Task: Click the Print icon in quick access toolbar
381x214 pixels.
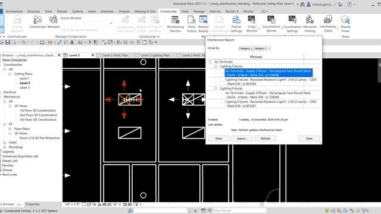Action: point(42,42)
